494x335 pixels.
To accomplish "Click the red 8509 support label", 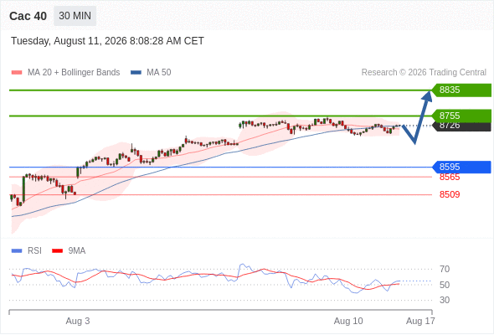I will (x=450, y=194).
